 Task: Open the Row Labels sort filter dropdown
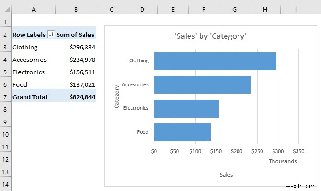pyautogui.click(x=51, y=35)
